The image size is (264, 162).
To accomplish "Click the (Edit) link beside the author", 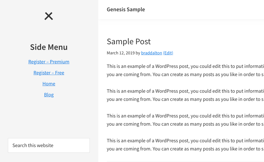I will [x=168, y=53].
